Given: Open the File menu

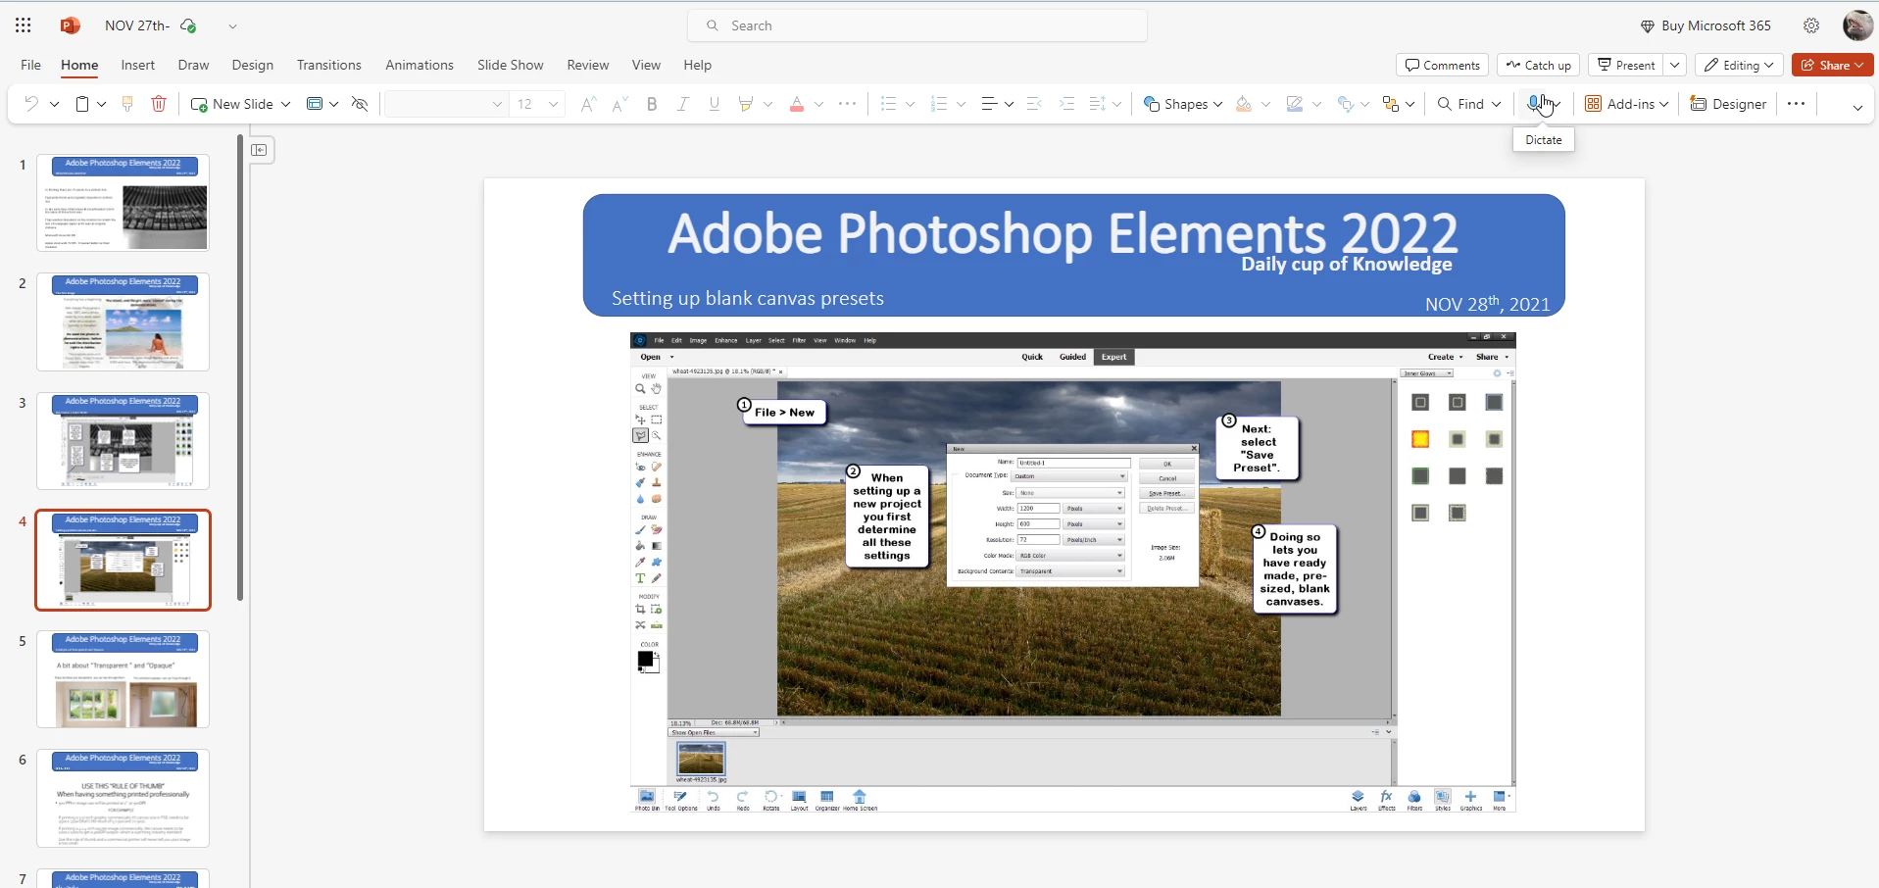Looking at the screenshot, I should tap(31, 65).
